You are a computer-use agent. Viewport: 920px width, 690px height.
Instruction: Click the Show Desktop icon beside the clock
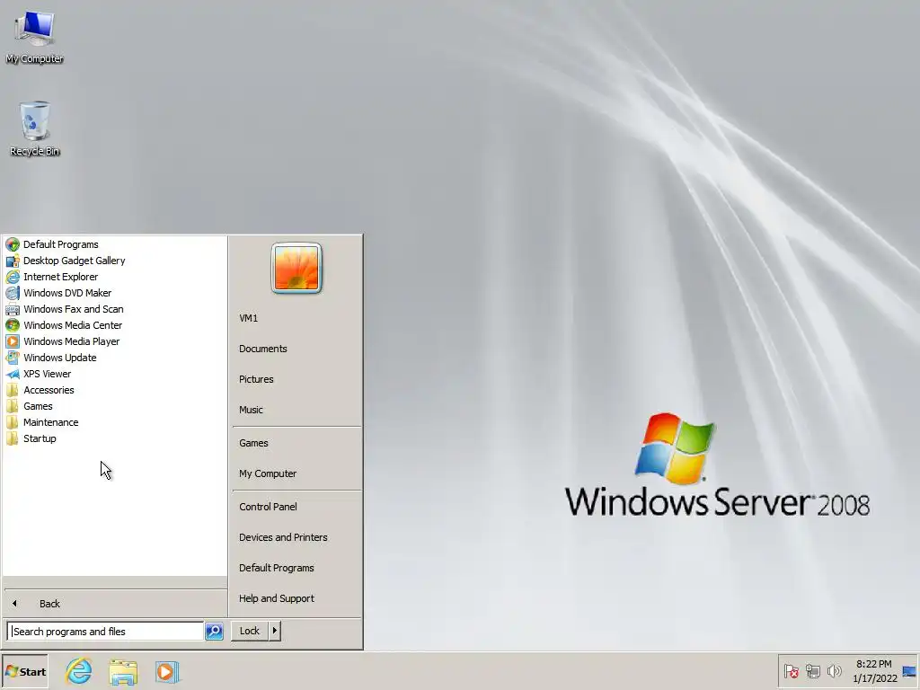[909, 671]
